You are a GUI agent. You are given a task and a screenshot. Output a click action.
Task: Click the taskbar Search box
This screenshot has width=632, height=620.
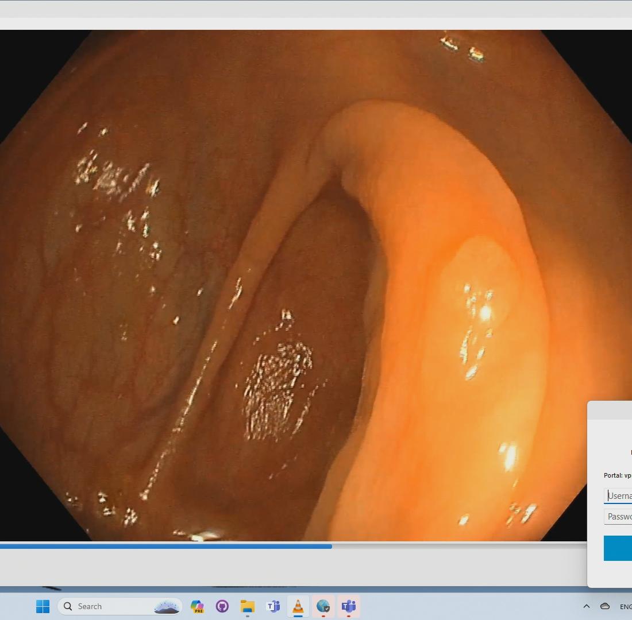tap(120, 606)
